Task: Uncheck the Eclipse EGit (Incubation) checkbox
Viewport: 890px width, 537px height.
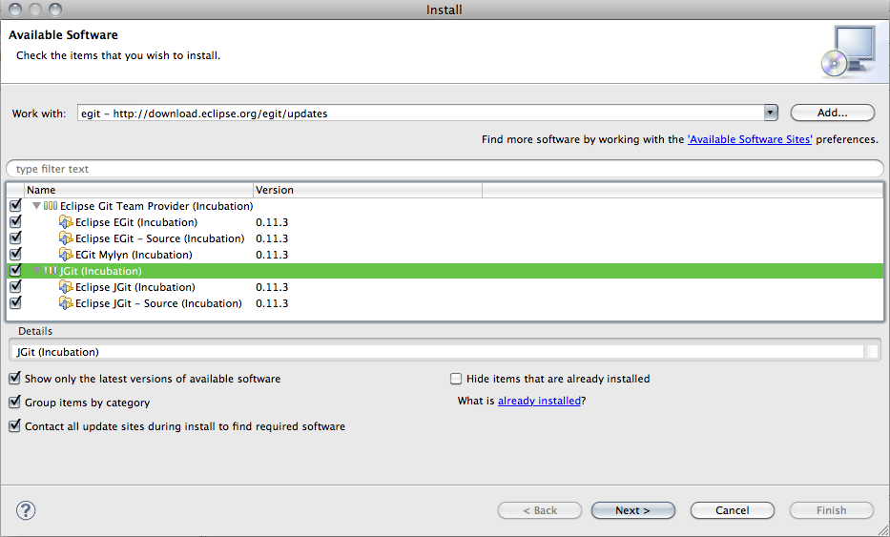Action: (15, 222)
